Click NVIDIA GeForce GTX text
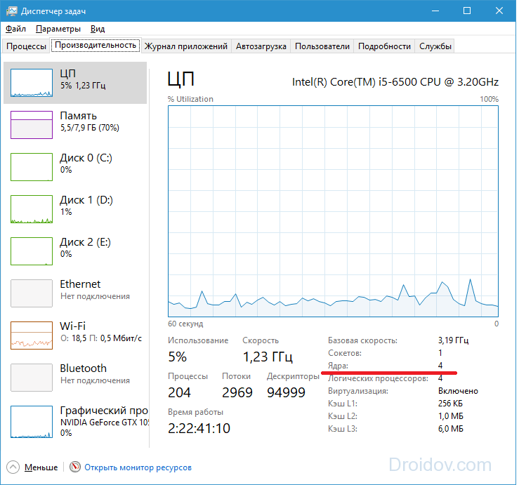519x485 pixels. (105, 423)
